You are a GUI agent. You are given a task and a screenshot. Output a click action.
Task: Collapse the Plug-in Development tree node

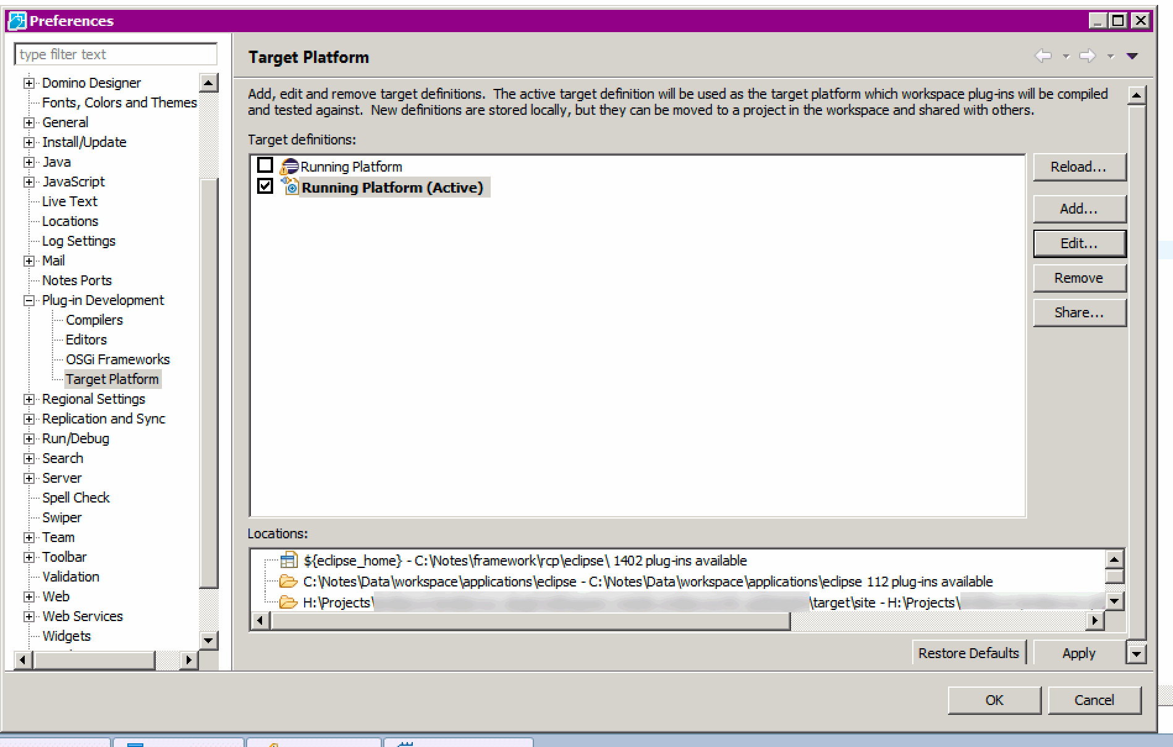point(28,300)
